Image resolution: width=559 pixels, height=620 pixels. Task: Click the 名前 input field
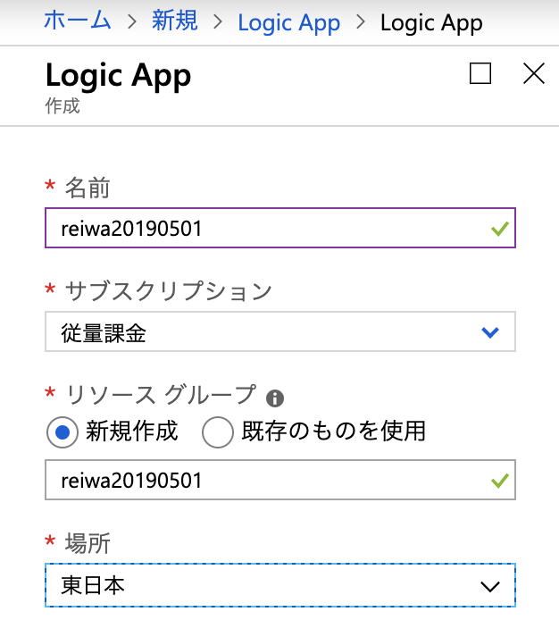coord(280,228)
